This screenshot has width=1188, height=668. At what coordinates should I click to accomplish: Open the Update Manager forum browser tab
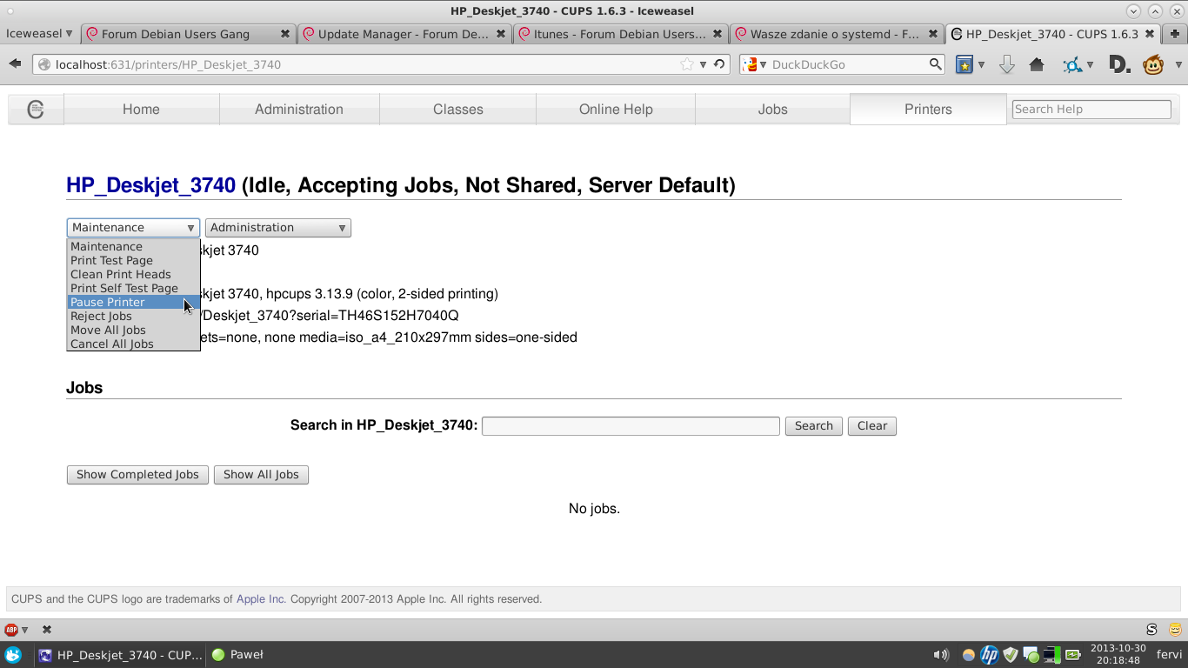coord(402,34)
